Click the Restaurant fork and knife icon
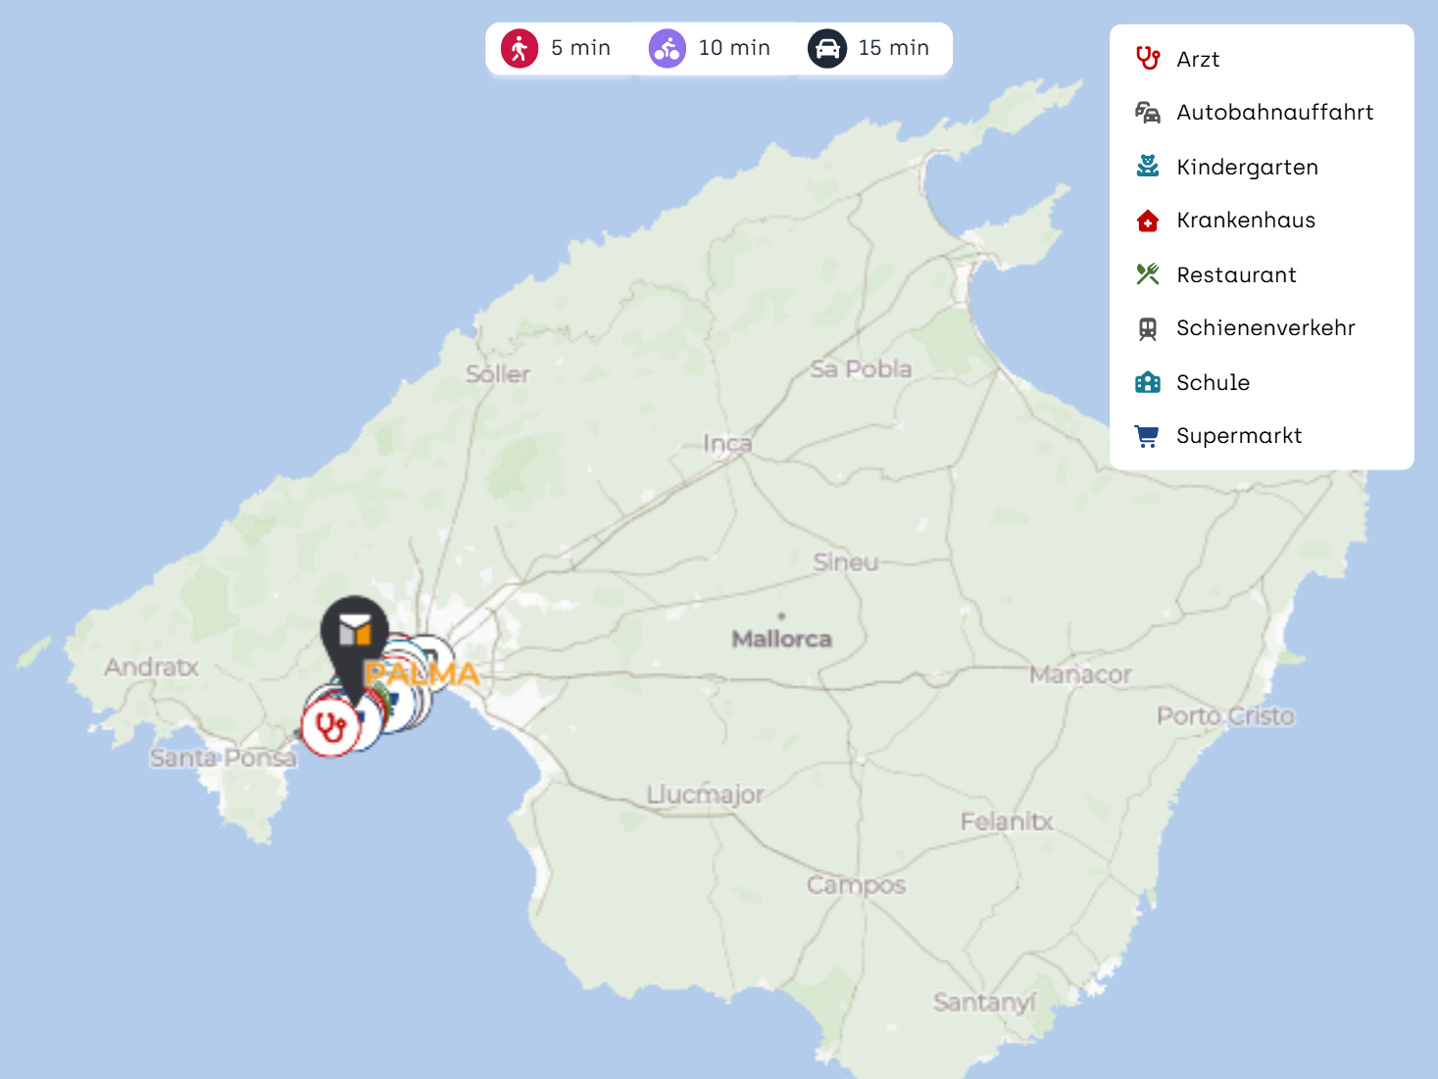Image resolution: width=1438 pixels, height=1079 pixels. point(1148,274)
